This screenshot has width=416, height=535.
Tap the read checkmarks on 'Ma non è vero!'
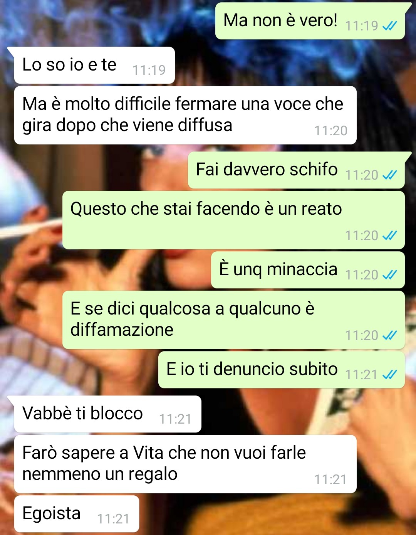click(389, 26)
